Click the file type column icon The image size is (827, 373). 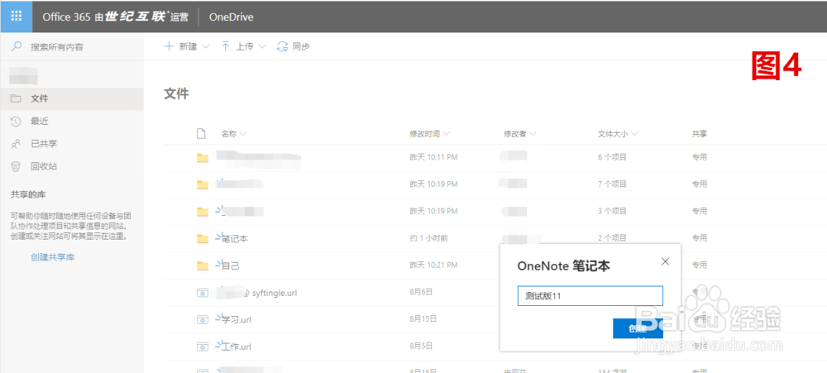(x=201, y=133)
